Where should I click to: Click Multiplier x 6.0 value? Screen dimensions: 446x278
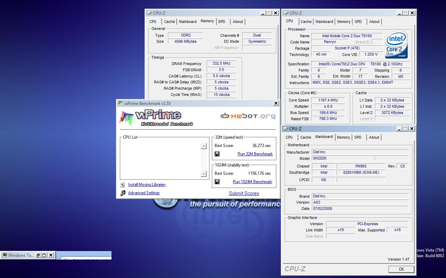coord(328,106)
